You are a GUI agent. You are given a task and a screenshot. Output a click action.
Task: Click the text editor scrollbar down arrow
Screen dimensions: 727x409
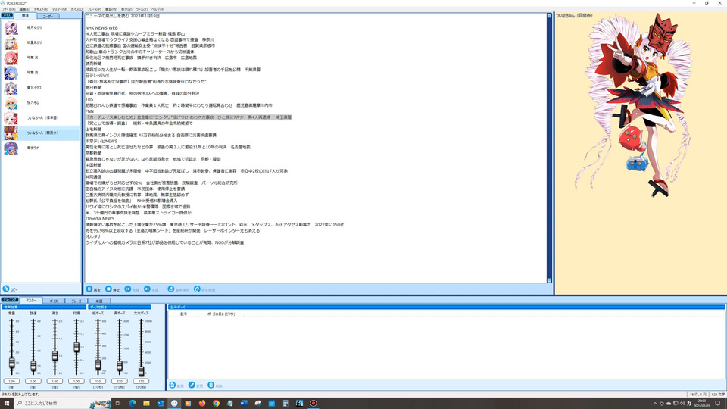550,280
